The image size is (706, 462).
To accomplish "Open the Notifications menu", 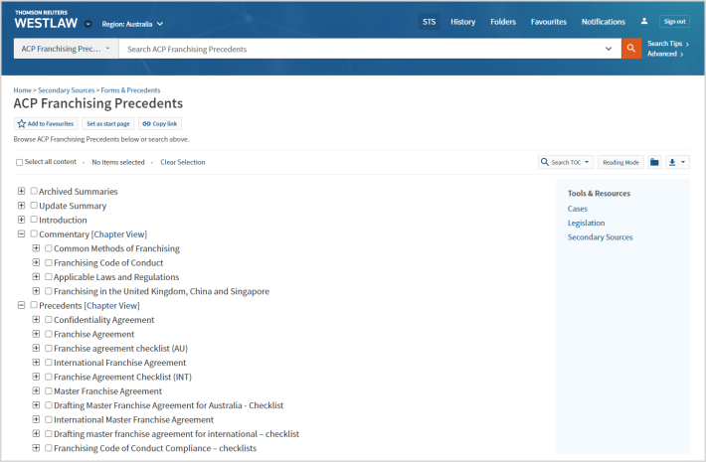I will pyautogui.click(x=604, y=22).
